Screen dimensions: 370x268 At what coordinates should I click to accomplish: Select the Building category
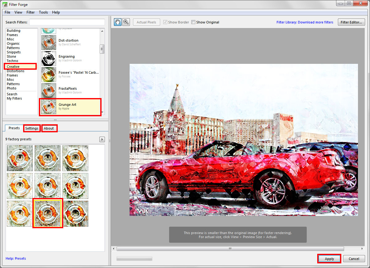click(14, 31)
